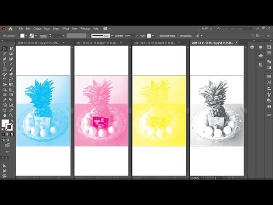Screen dimensions: 273x205
Task: Select the Type tool
Action: tap(5, 64)
